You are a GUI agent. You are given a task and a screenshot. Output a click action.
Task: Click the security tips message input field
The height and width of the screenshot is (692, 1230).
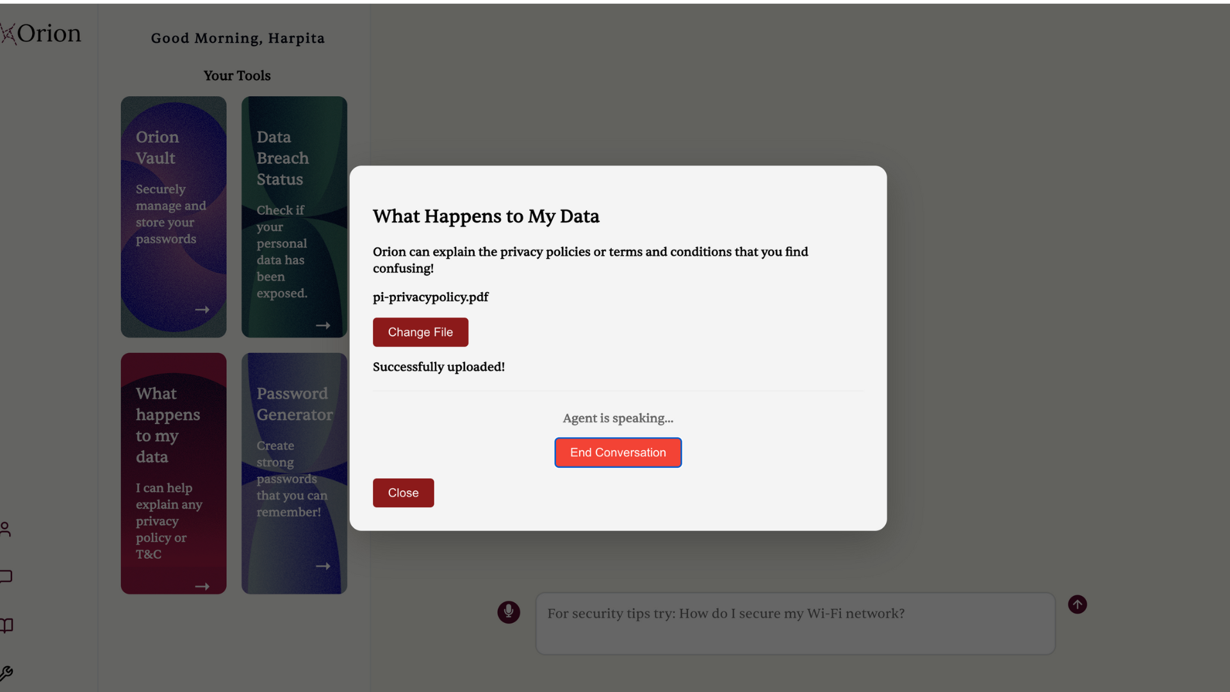pos(794,623)
